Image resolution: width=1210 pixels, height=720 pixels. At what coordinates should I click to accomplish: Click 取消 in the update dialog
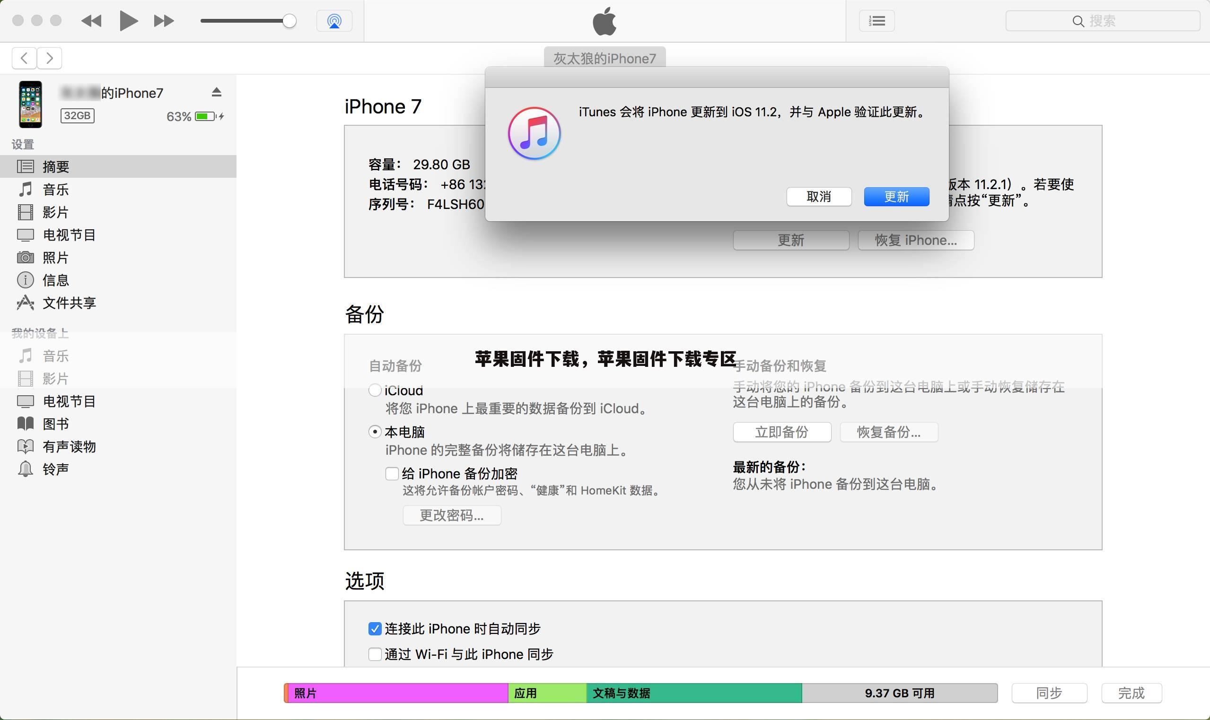(819, 197)
